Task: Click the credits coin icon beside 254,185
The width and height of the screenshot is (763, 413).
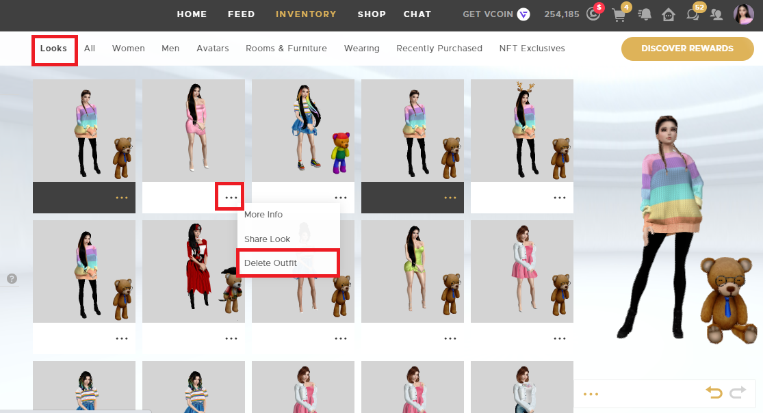Action: 595,13
